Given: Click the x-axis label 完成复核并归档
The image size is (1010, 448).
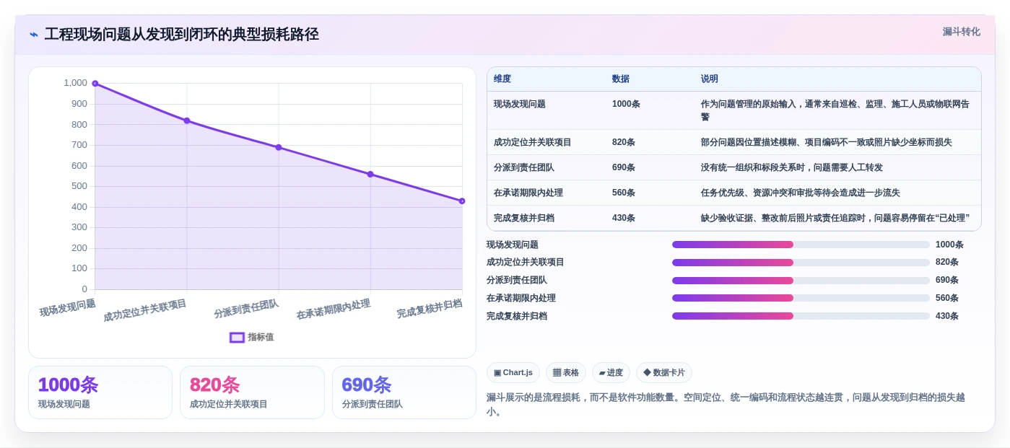Looking at the screenshot, I should (x=430, y=309).
